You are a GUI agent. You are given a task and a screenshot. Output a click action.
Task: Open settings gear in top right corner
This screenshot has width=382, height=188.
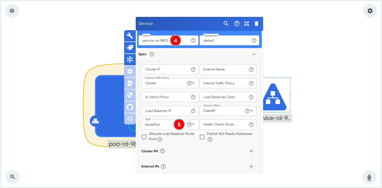coord(370,11)
